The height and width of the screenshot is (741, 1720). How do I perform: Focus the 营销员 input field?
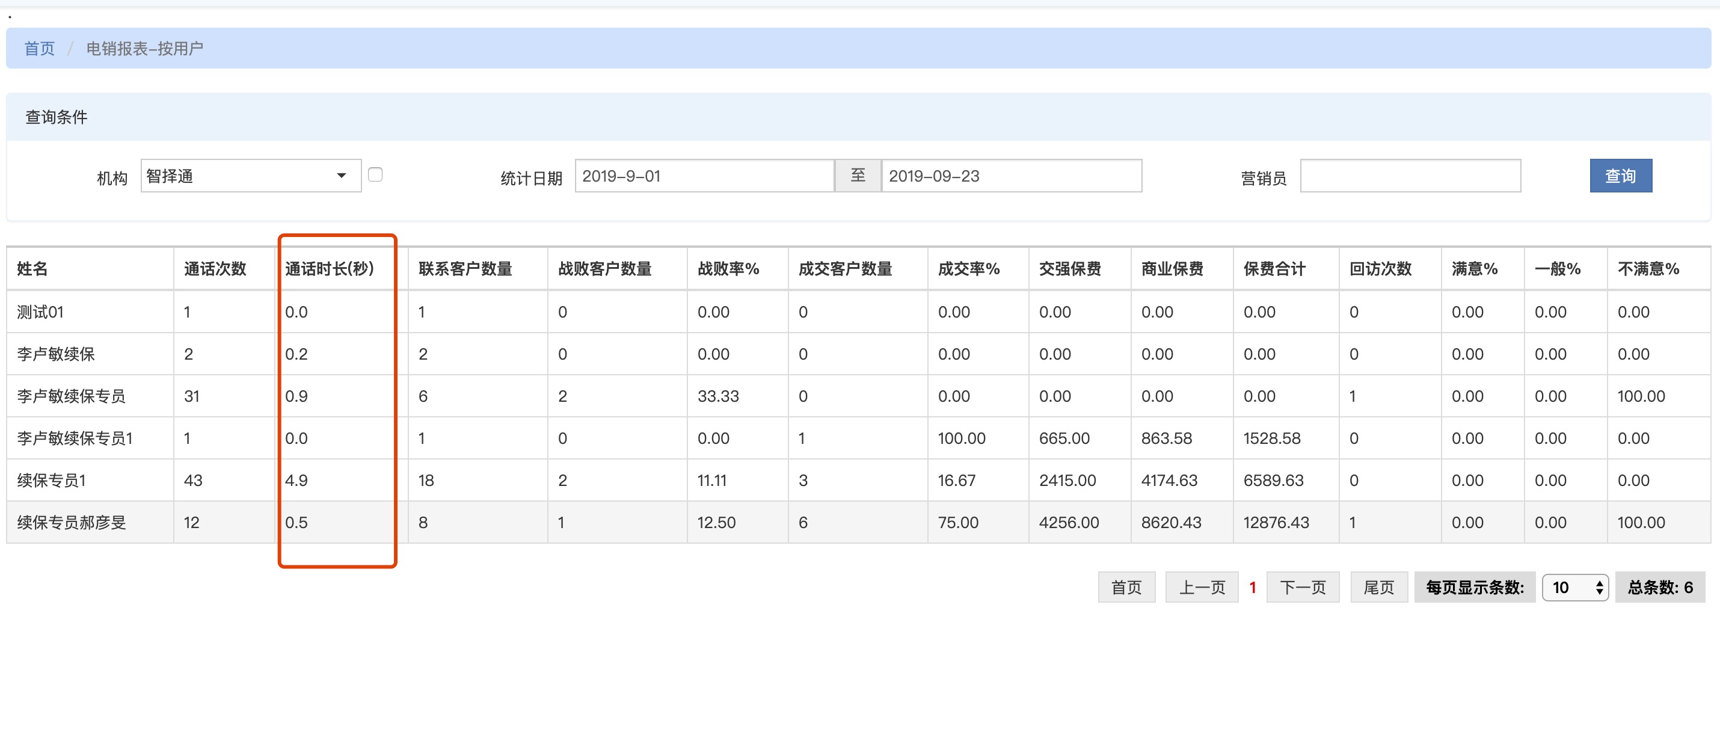point(1410,176)
